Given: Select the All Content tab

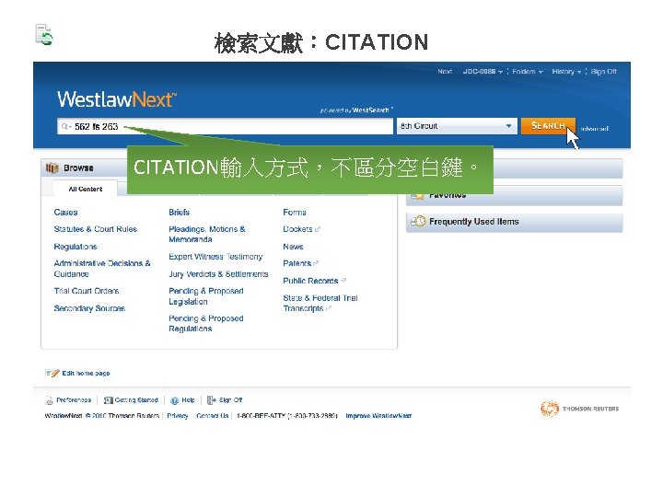Looking at the screenshot, I should pyautogui.click(x=86, y=189).
